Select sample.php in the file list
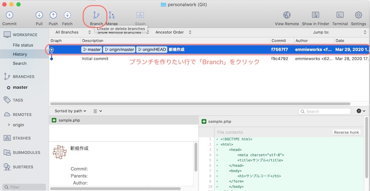Image resolution: width=370 pixels, height=191 pixels. point(124,120)
